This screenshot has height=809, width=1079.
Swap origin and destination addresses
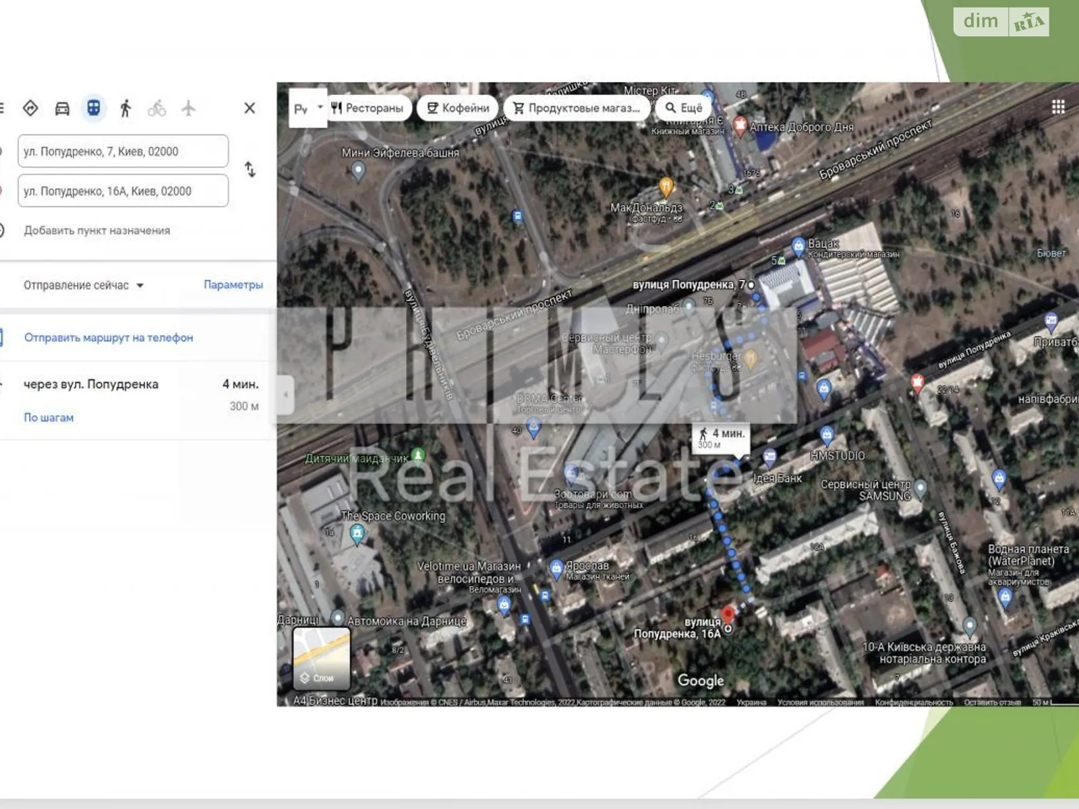pyautogui.click(x=250, y=169)
